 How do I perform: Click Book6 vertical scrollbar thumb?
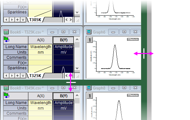tap(77, 45)
